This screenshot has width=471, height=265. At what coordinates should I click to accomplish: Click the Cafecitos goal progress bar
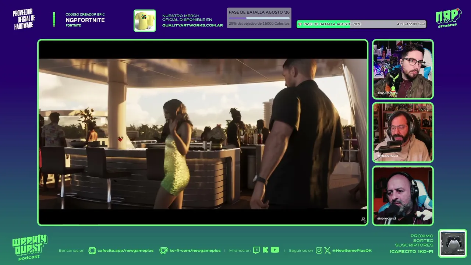pos(259,18)
